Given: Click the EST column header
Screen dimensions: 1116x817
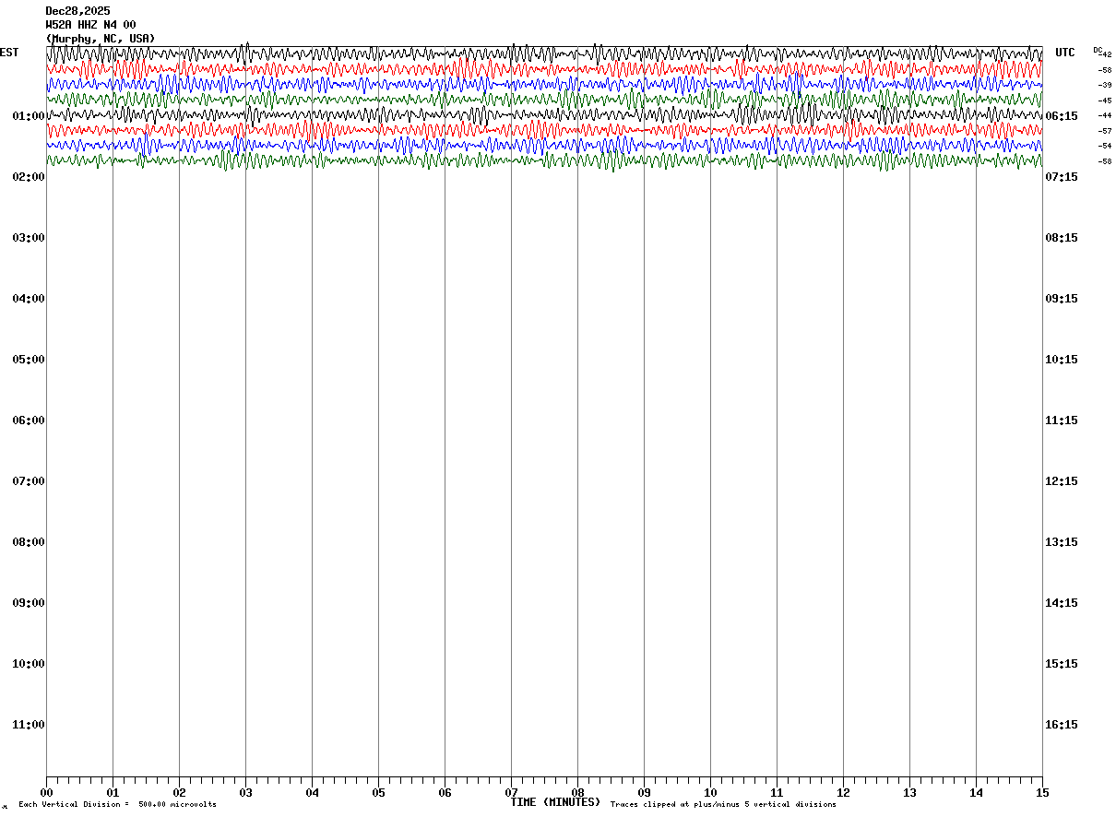Looking at the screenshot, I should [x=9, y=53].
